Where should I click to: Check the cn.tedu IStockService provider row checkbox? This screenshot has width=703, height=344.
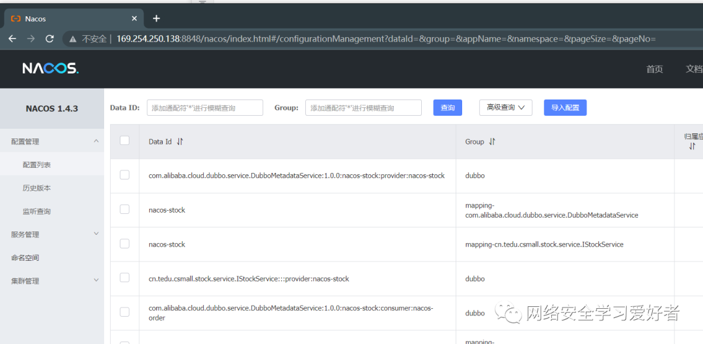point(124,278)
